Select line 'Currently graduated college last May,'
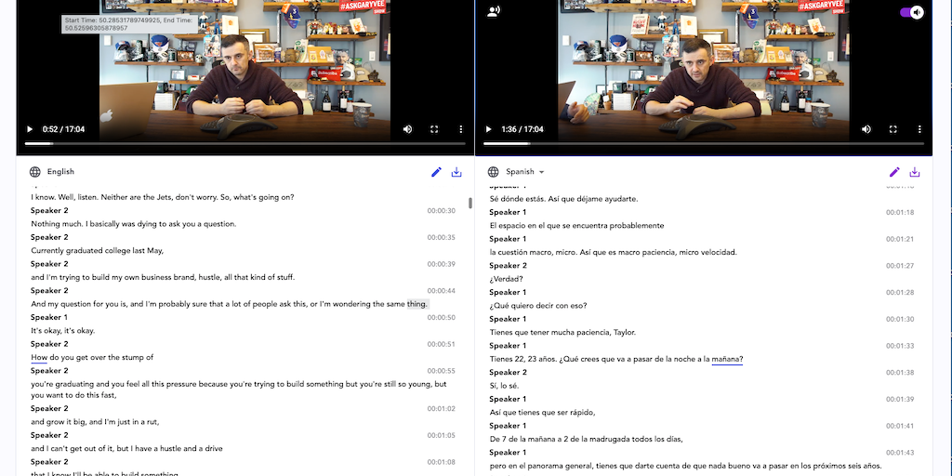 (x=97, y=251)
